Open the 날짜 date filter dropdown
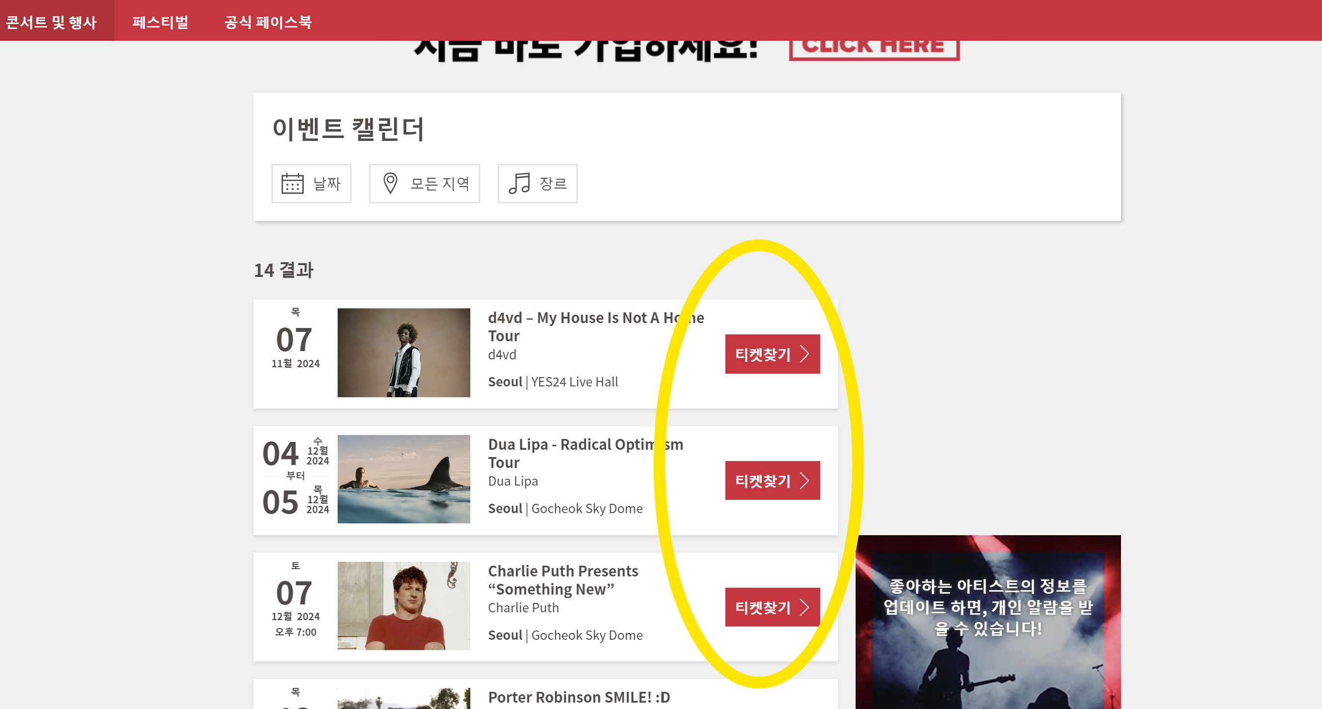 coord(326,184)
